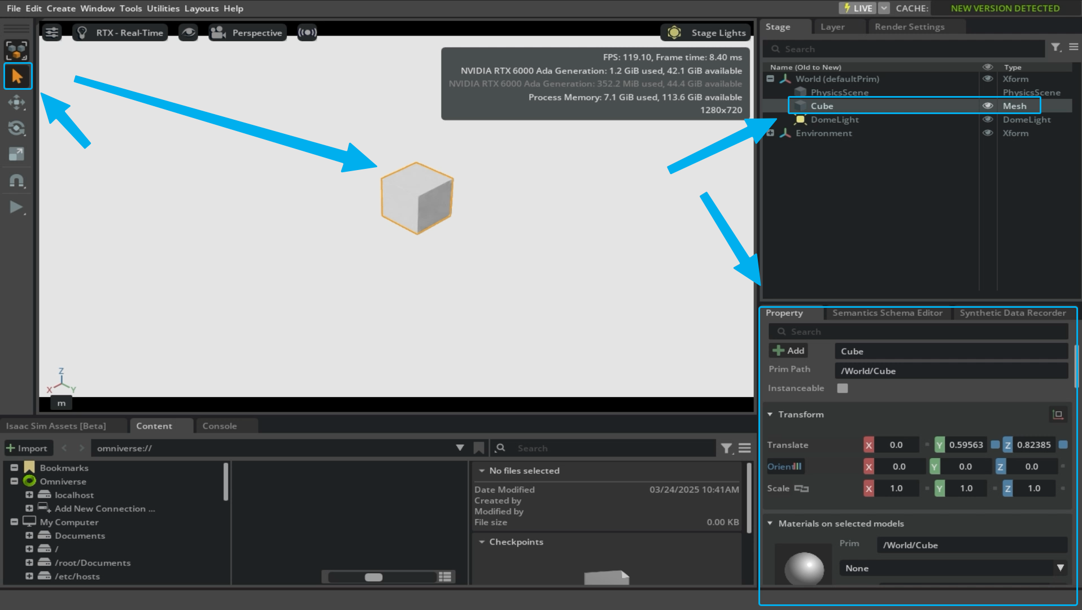1082x610 pixels.
Task: Collapse the World prim tree
Action: pyautogui.click(x=770, y=79)
